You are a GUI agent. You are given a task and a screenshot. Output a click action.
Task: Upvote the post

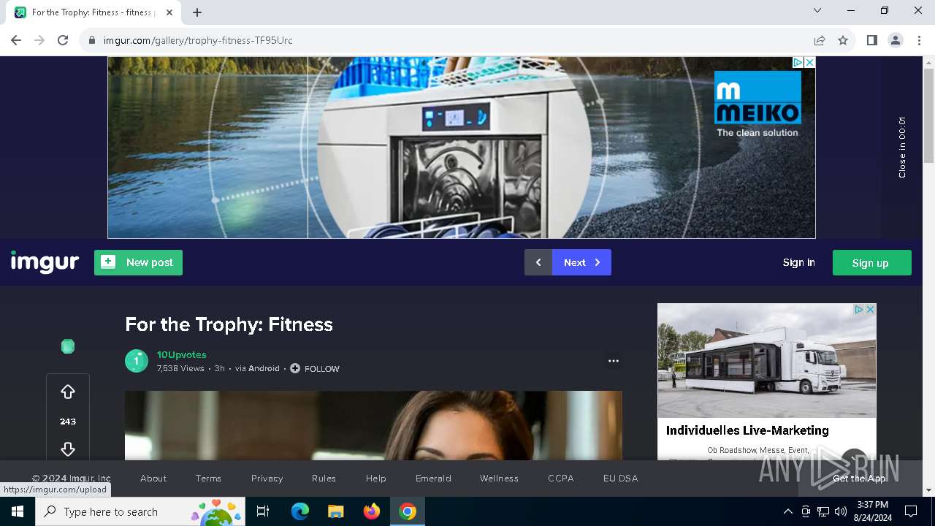pyautogui.click(x=68, y=392)
